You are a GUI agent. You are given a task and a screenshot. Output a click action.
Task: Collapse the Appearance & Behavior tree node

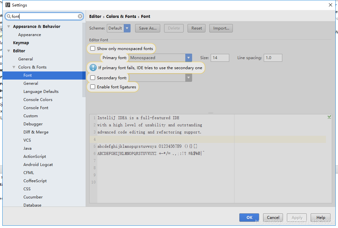pyautogui.click(x=8, y=26)
